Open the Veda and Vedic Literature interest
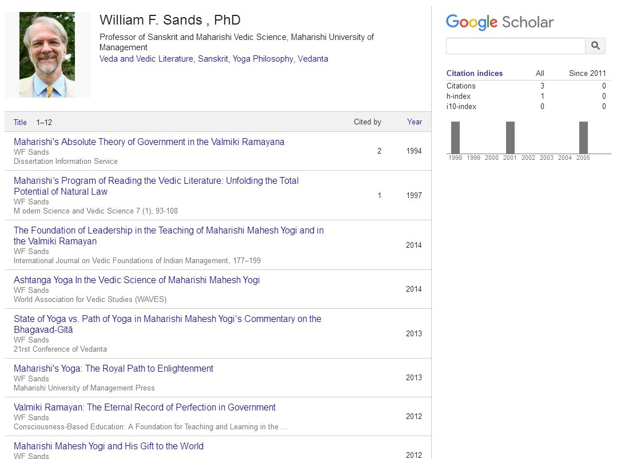This screenshot has width=617, height=459. click(146, 59)
